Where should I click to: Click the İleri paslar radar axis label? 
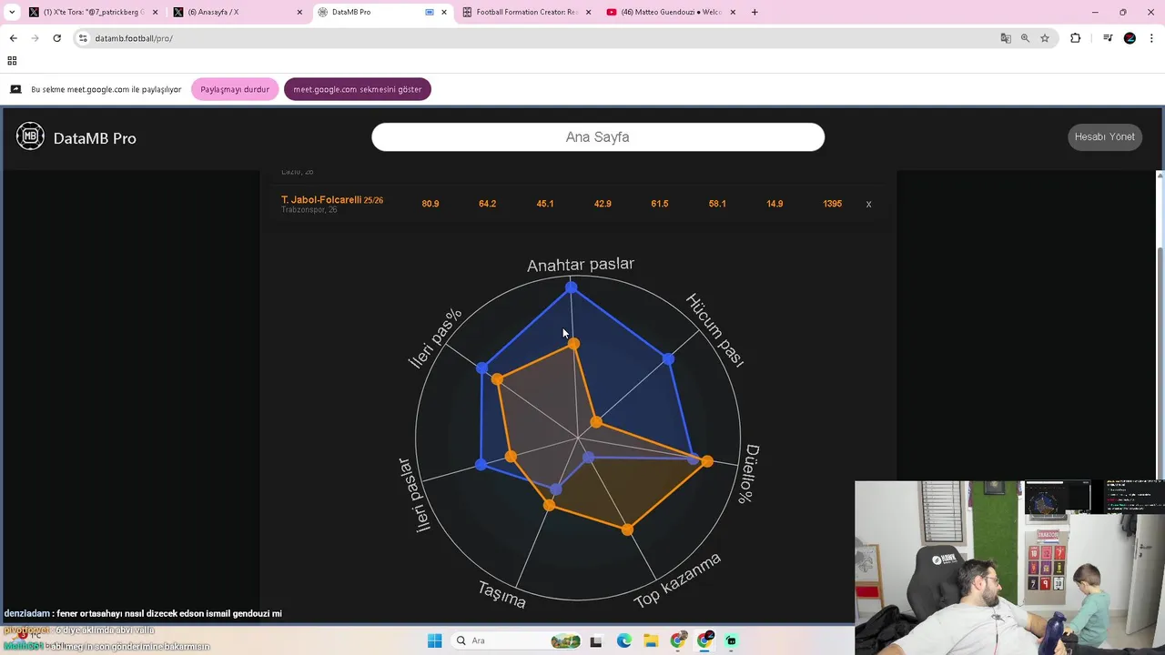(413, 495)
